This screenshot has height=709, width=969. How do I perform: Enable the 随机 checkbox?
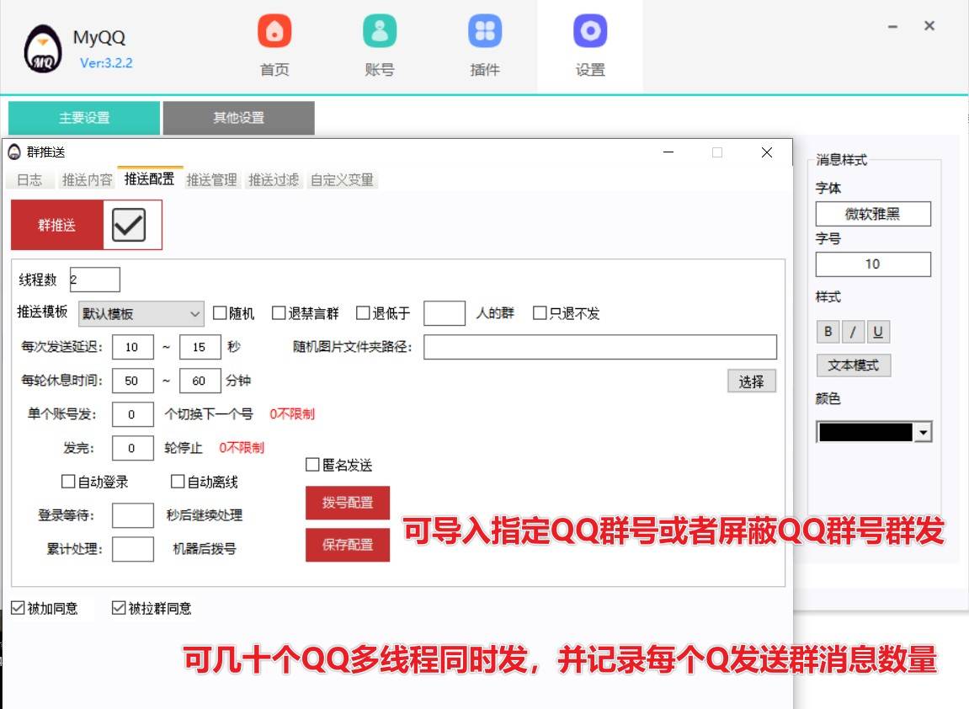click(221, 313)
